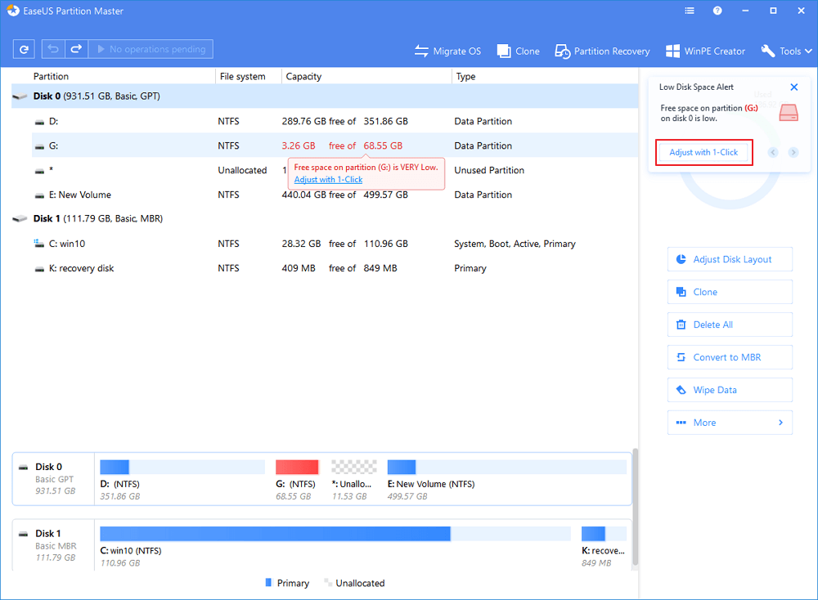Open Partition Recovery
The height and width of the screenshot is (600, 818).
click(x=602, y=51)
